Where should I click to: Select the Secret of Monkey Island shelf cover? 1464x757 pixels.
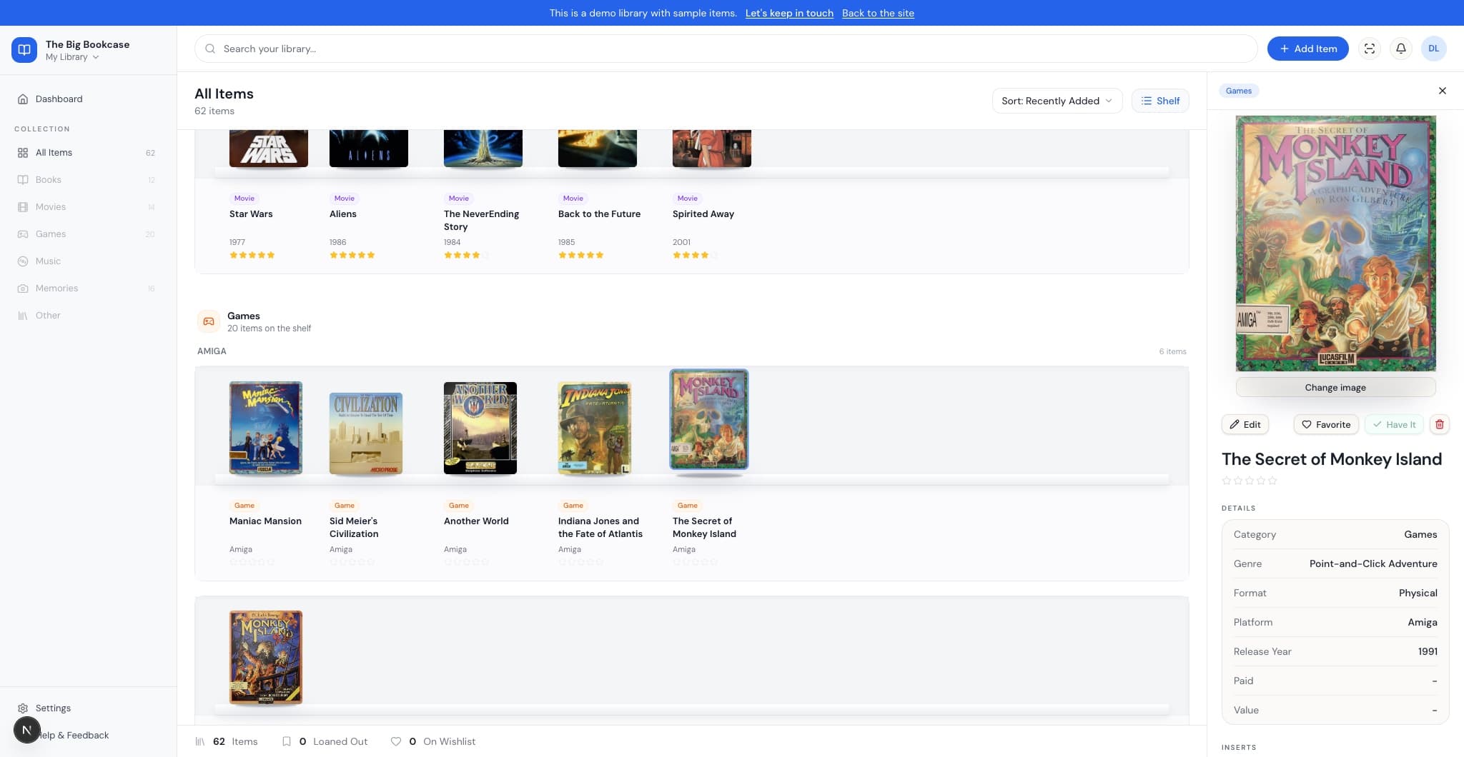709,420
